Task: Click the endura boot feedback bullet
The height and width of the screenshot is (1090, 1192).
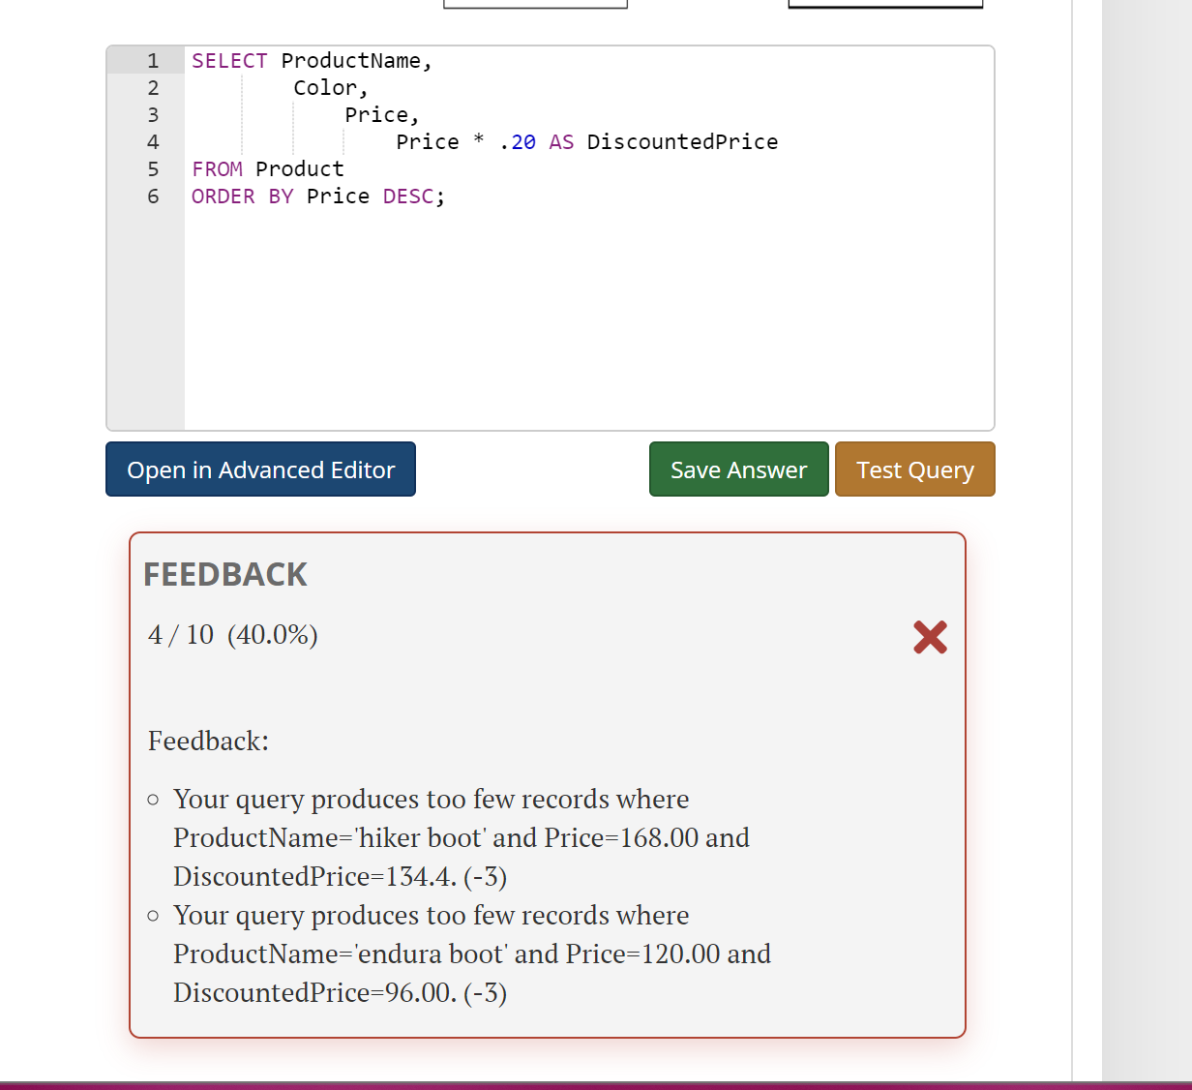Action: point(431,954)
